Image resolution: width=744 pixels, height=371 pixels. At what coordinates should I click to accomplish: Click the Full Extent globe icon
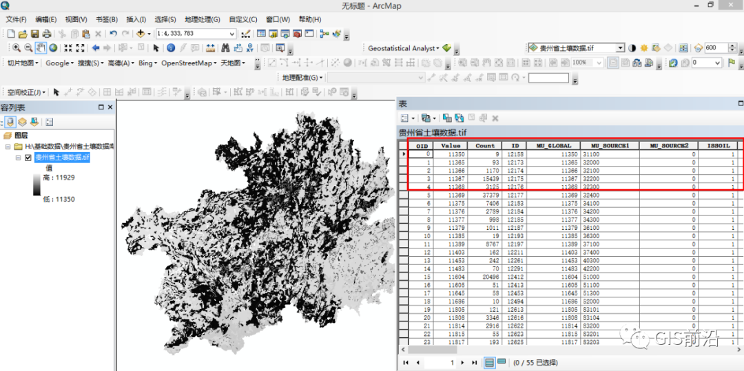click(53, 47)
